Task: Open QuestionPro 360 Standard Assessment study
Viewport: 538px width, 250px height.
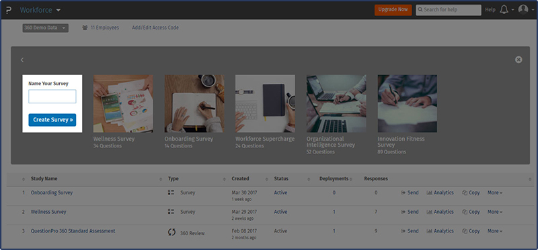Action: tap(73, 231)
